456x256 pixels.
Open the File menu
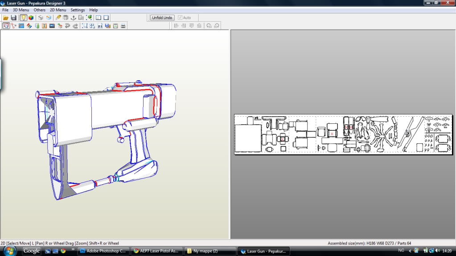pos(5,10)
